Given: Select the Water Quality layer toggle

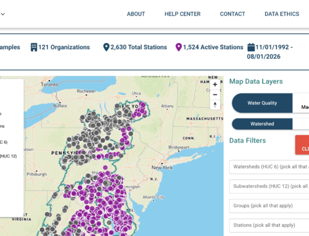Looking at the screenshot, I should pos(262,103).
